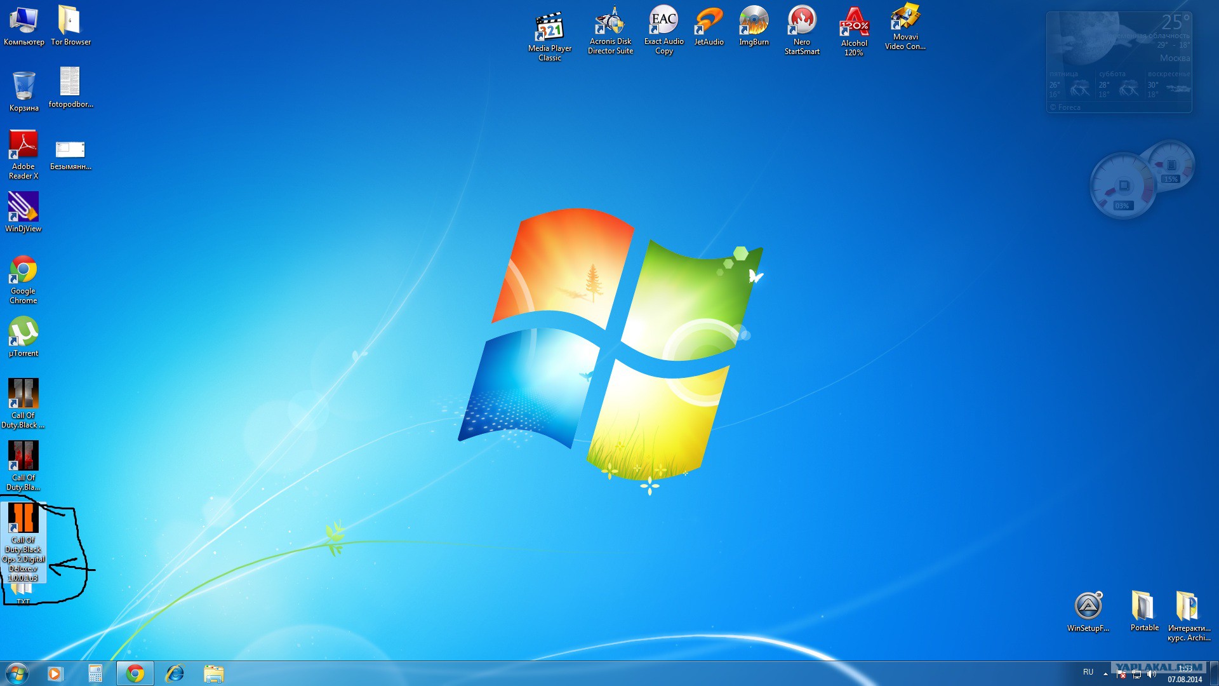Open the Корзина recycle bin
This screenshot has width=1219, height=686.
click(23, 91)
